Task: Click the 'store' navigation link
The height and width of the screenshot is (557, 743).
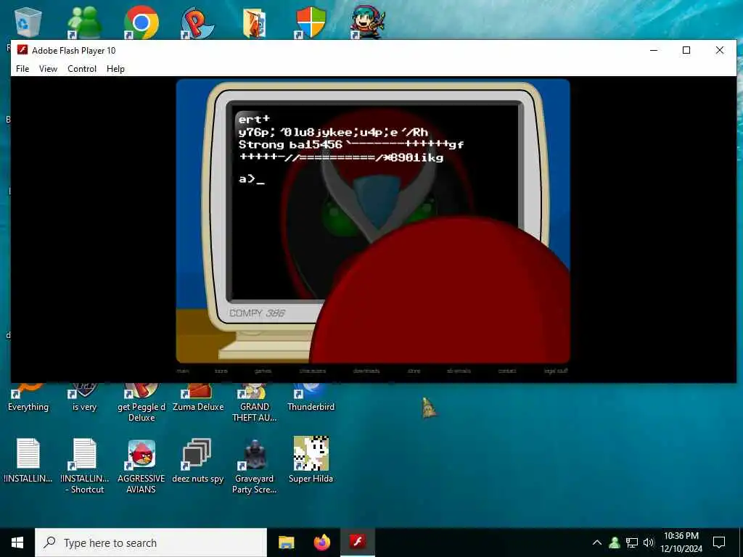Action: [x=414, y=371]
